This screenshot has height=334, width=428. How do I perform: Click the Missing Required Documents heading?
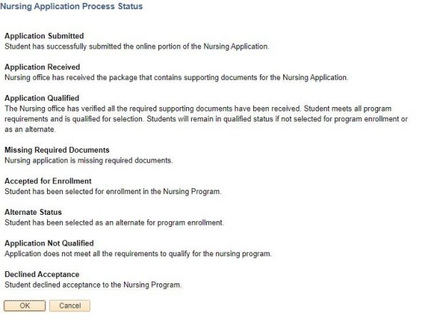57,151
